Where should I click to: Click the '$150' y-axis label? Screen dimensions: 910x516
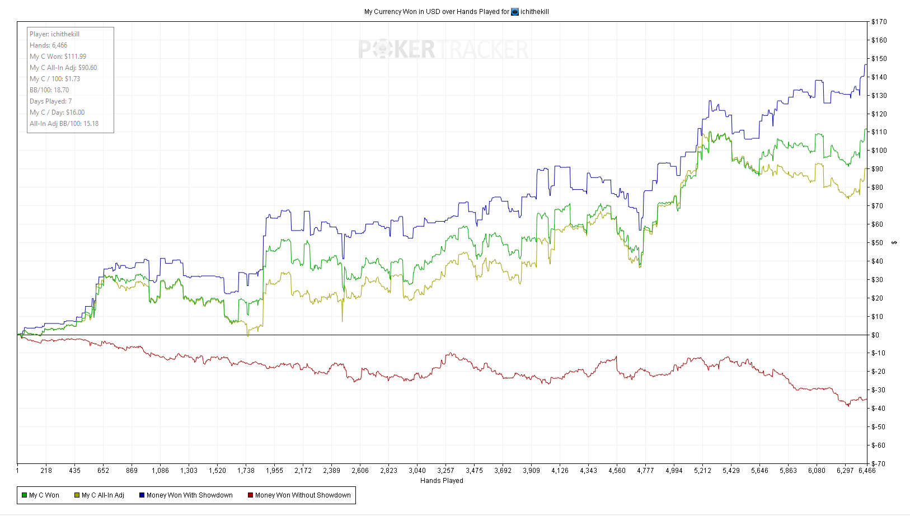pos(879,59)
